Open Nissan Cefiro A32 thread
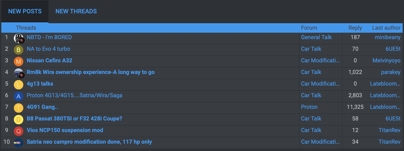404x151 pixels. (49, 60)
